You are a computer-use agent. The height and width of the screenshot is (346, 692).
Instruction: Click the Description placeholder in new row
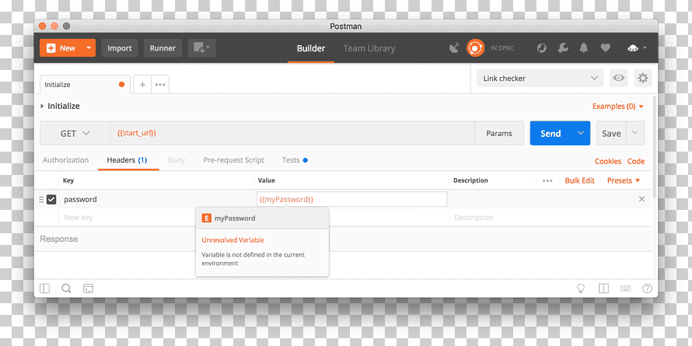coord(474,218)
